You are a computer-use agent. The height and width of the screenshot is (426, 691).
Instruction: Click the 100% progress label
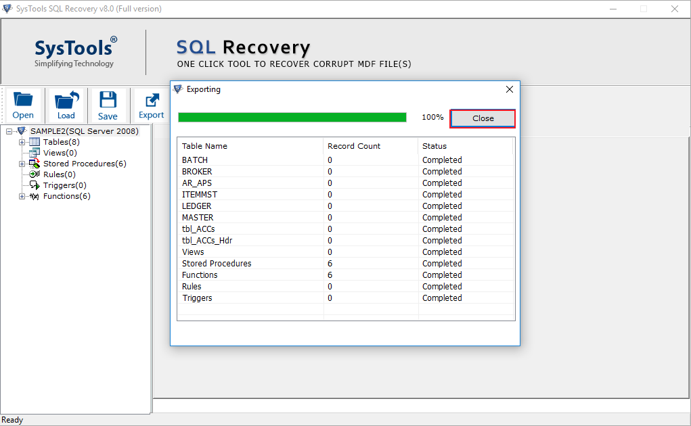[432, 117]
